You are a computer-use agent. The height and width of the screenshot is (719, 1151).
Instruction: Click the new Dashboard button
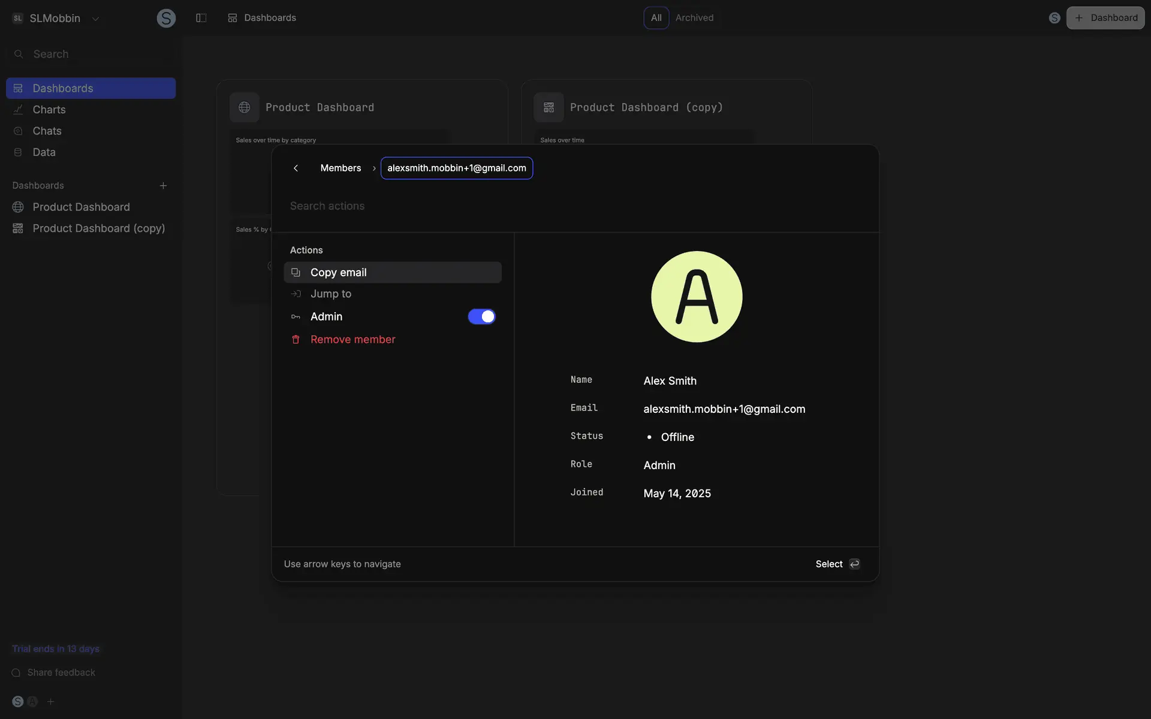[1105, 18]
